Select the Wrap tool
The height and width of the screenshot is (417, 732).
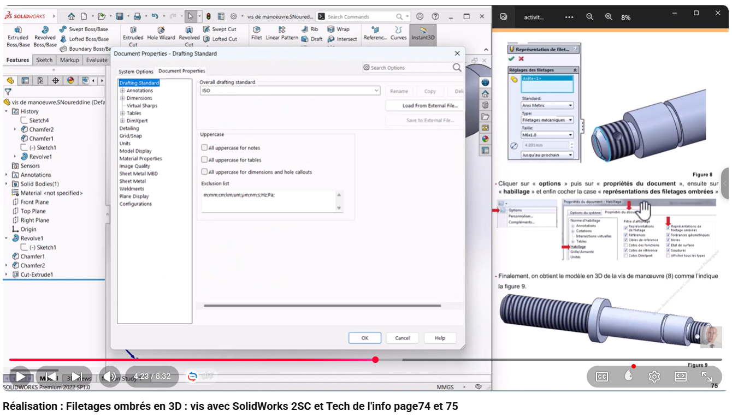339,29
